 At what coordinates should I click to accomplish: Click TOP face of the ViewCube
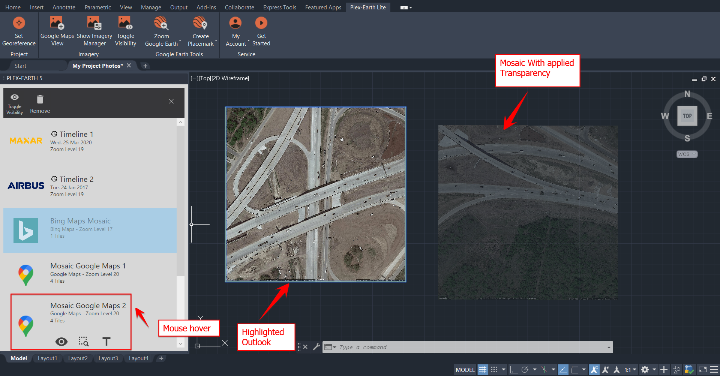click(687, 116)
